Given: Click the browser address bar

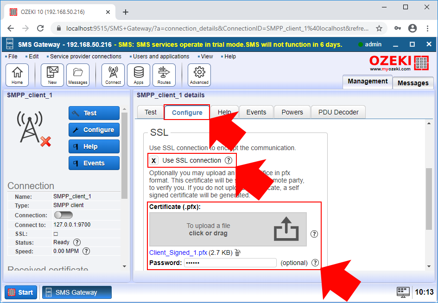Looking at the screenshot, I should click(x=217, y=28).
